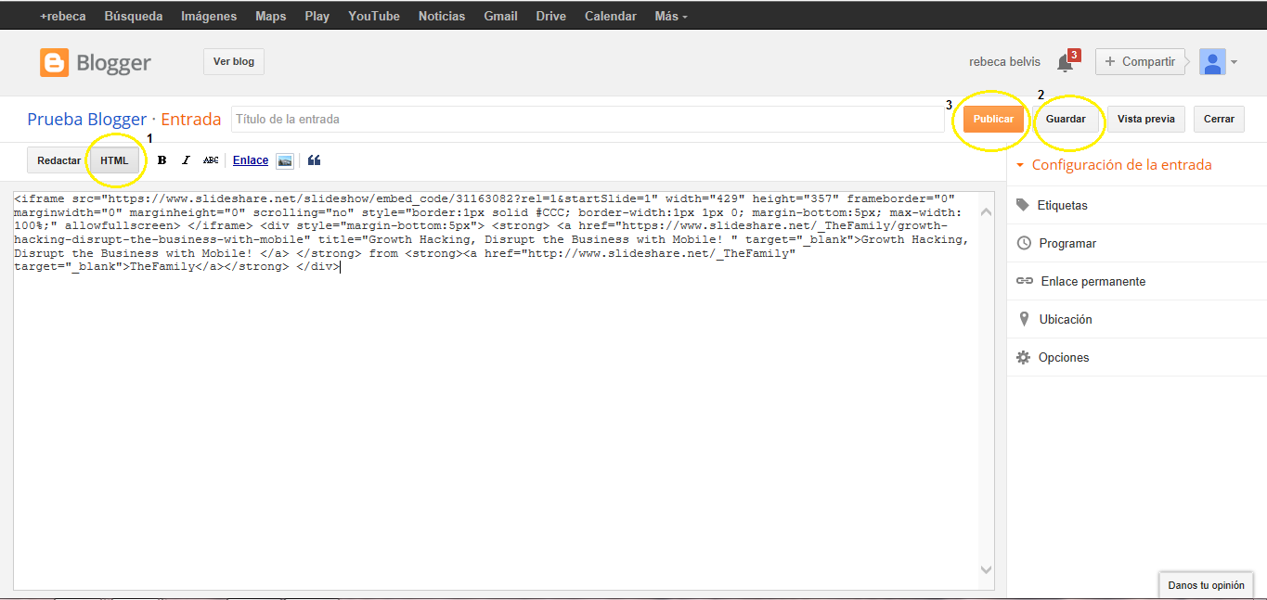Open account dropdown arrow beside avatar
The height and width of the screenshot is (600, 1267).
click(1234, 63)
